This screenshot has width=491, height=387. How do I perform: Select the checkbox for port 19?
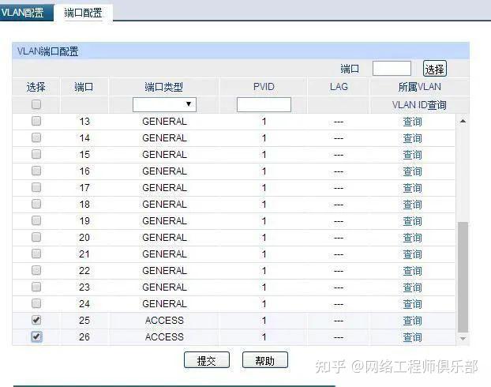click(x=36, y=220)
